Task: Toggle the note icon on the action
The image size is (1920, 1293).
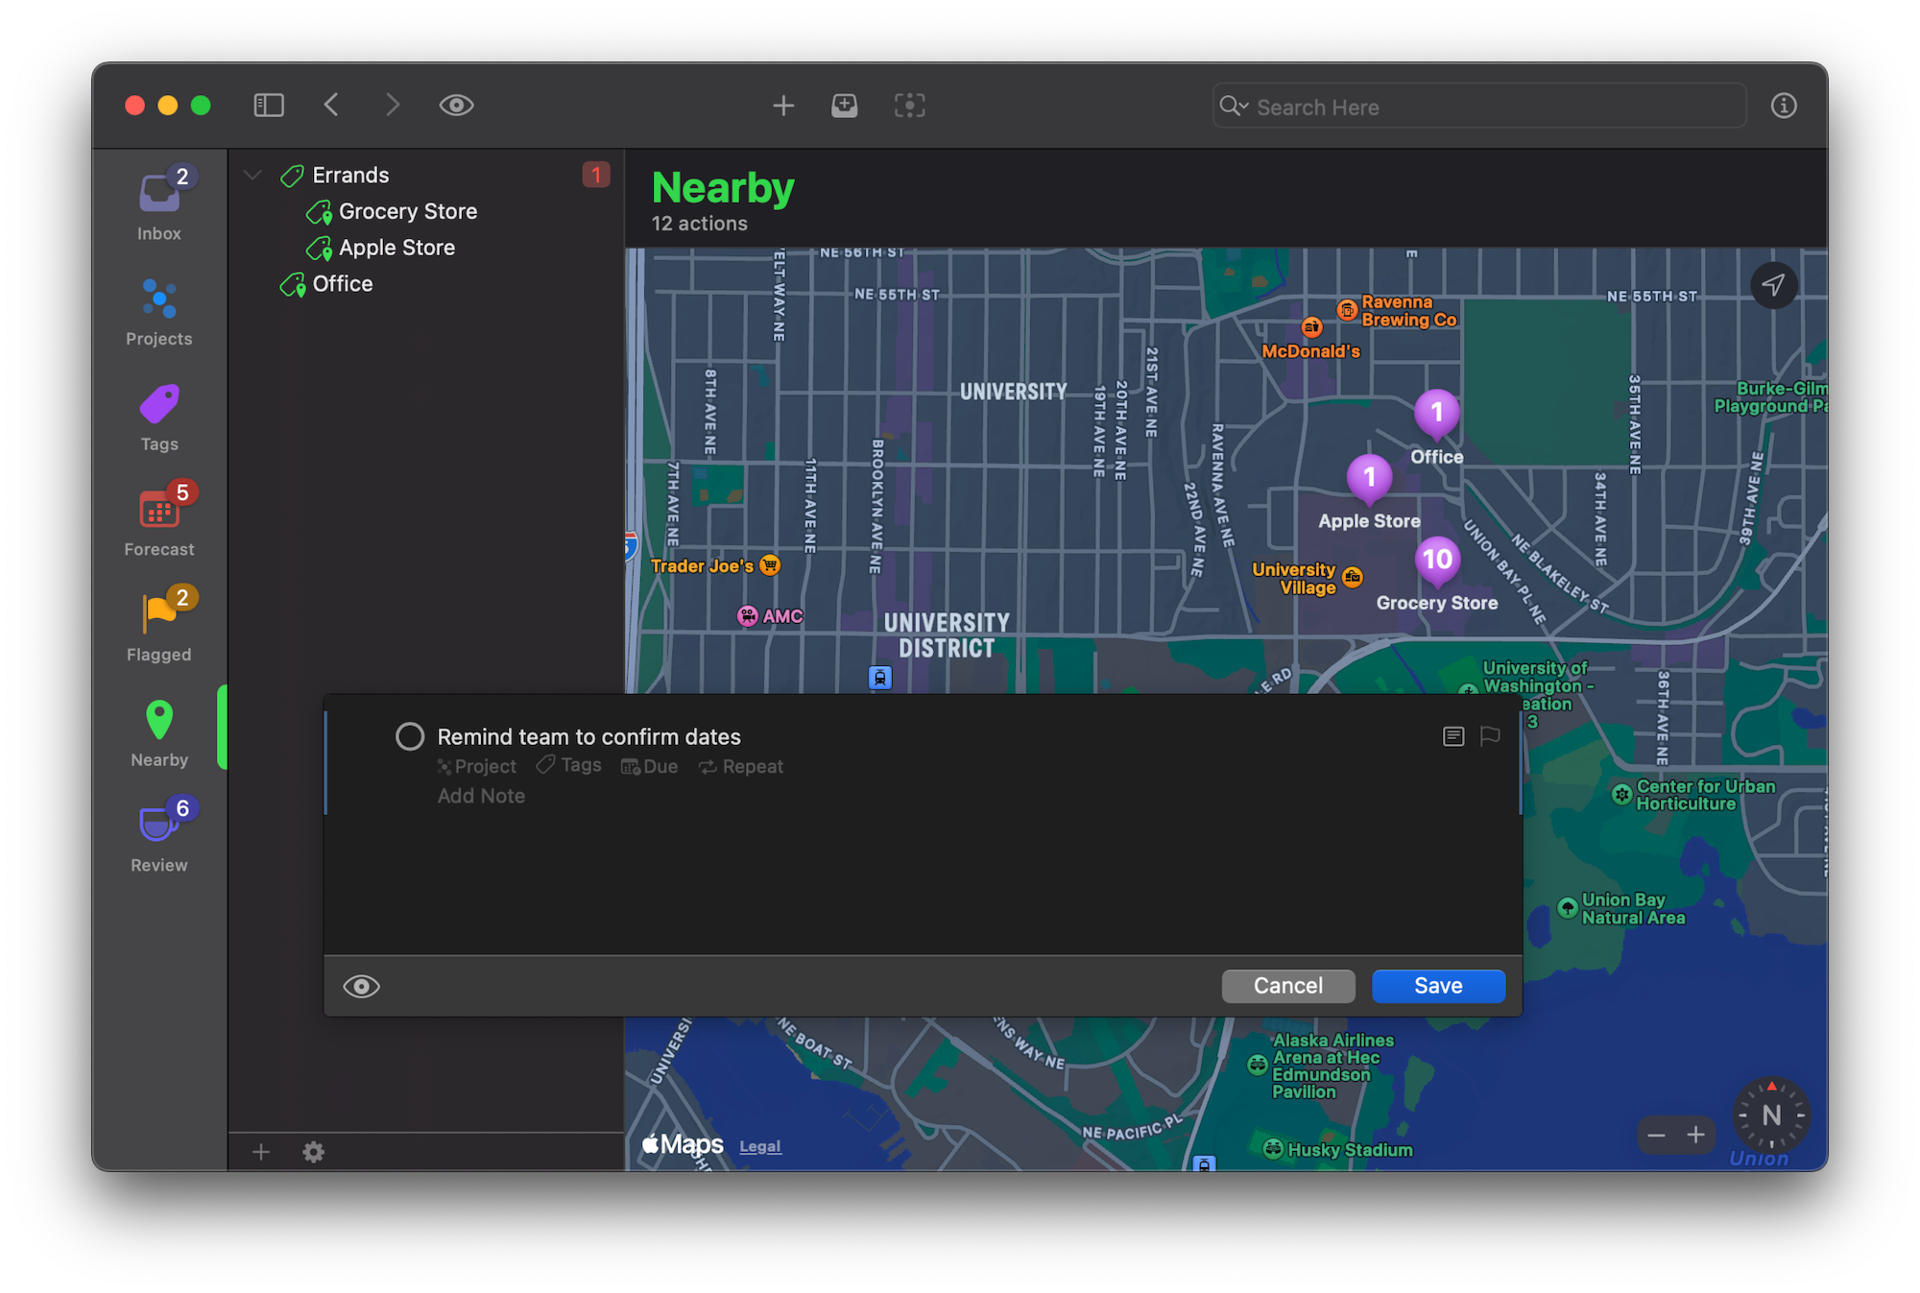Action: click(1453, 736)
